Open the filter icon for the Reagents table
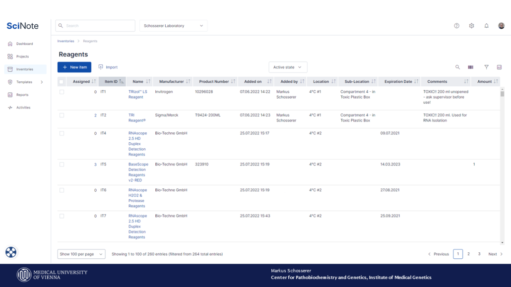This screenshot has width=511, height=287. (486, 66)
